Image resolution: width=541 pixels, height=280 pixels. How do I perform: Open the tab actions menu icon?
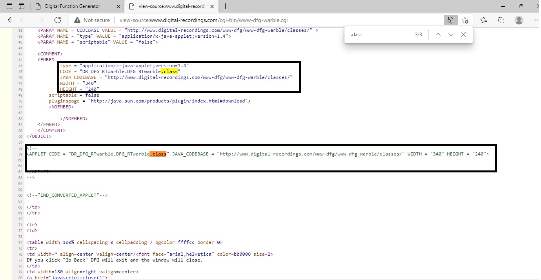[22, 6]
